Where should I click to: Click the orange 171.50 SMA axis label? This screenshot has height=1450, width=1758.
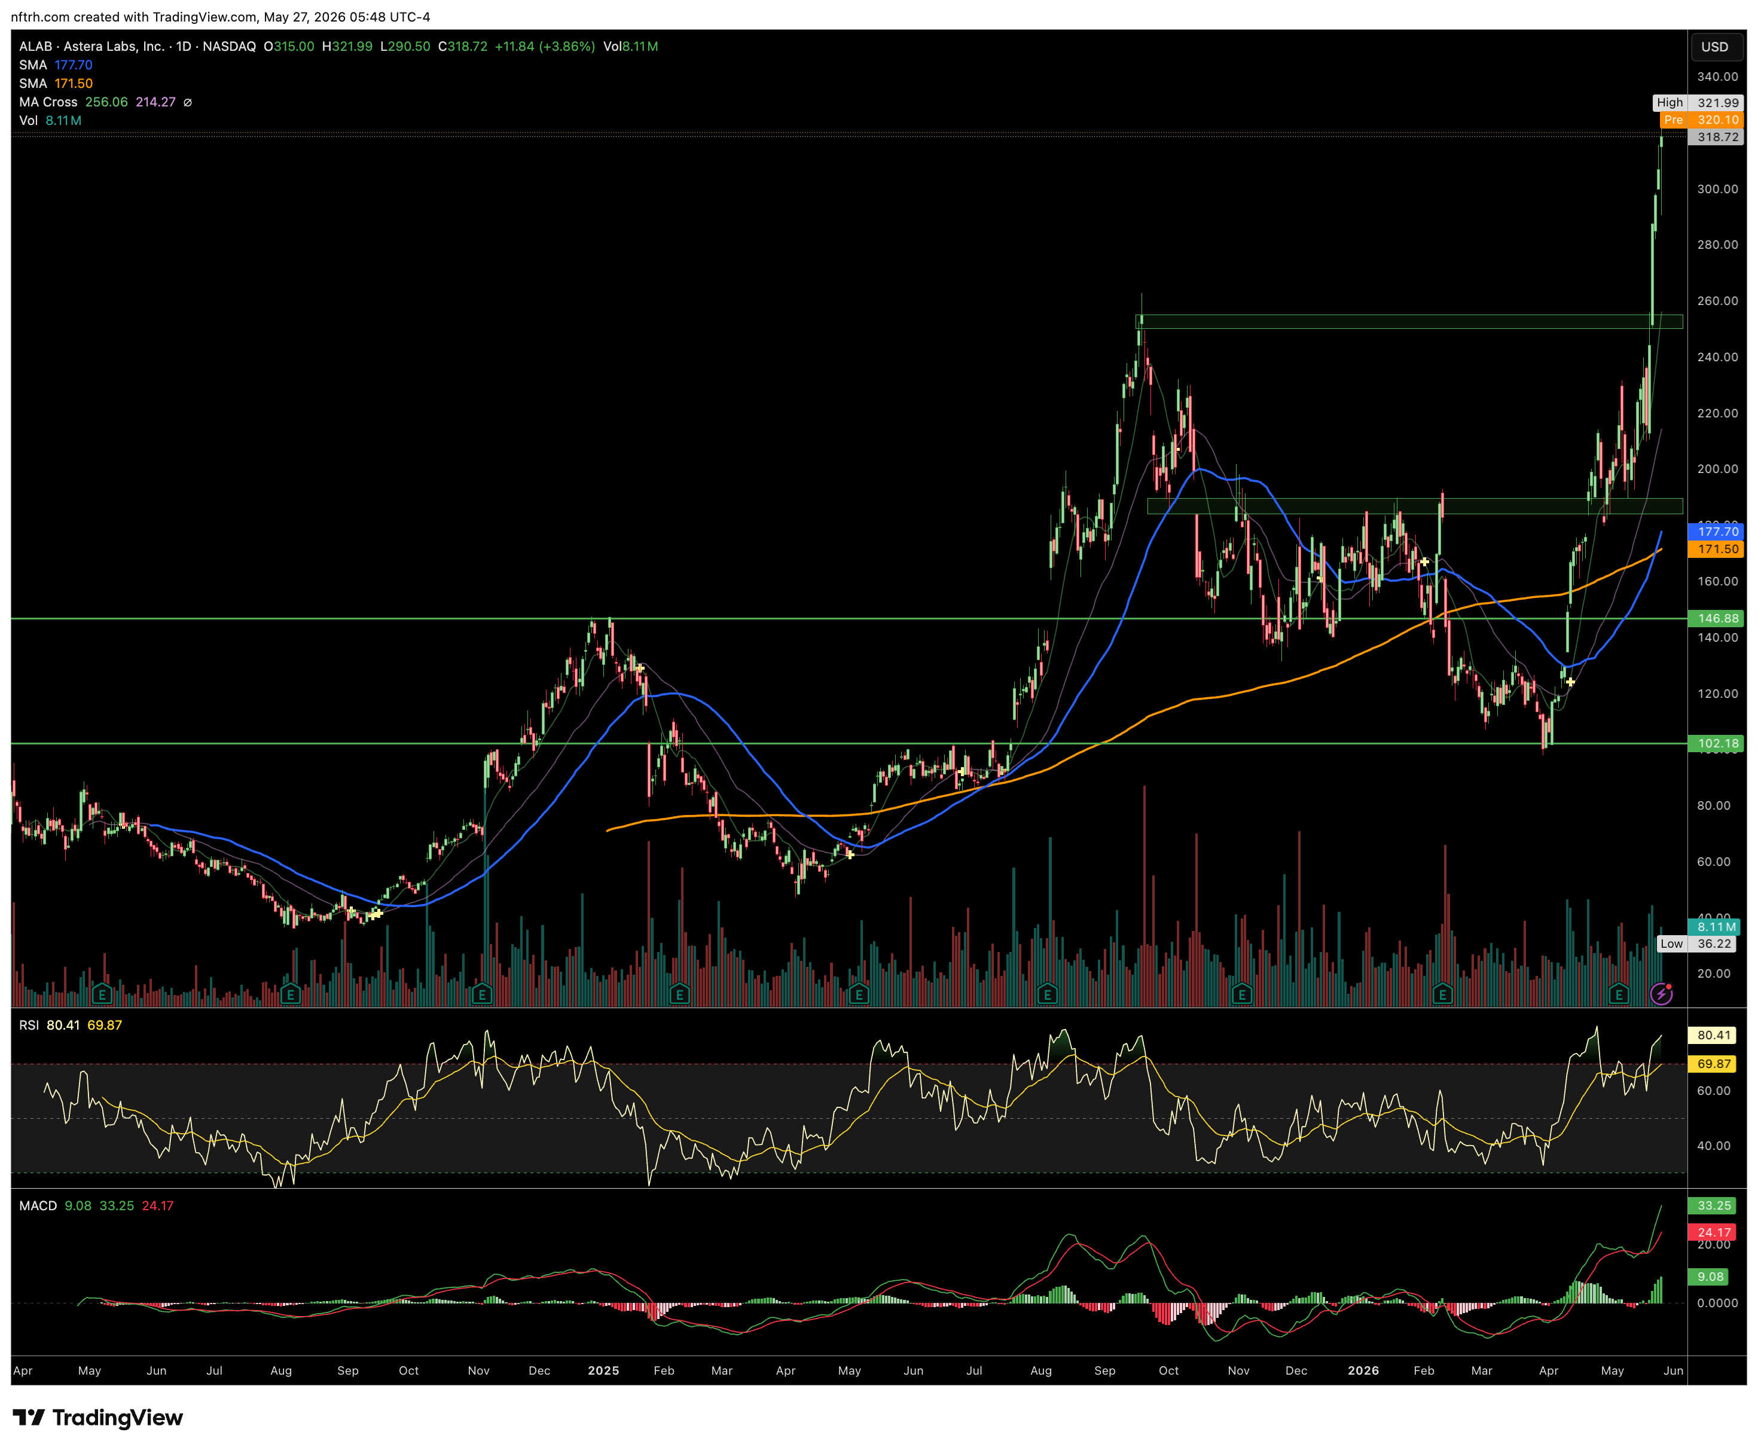(1716, 549)
